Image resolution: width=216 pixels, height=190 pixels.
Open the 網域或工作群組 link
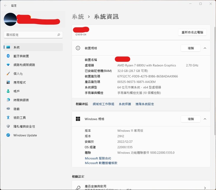point(103,104)
